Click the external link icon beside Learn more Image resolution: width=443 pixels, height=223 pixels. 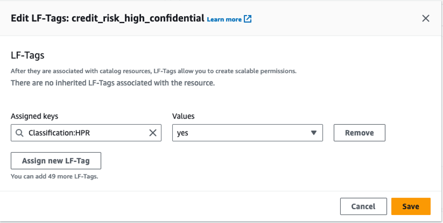248,19
